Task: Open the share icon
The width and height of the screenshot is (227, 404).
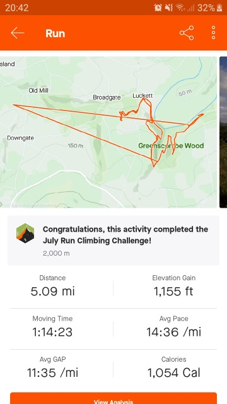Action: point(187,33)
